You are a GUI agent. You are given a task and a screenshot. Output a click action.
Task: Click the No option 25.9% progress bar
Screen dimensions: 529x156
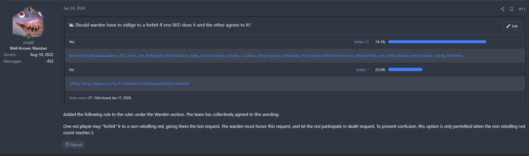[x=405, y=70]
